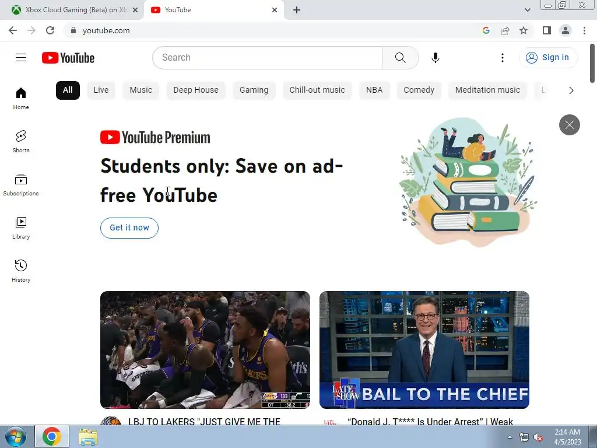The width and height of the screenshot is (597, 448).
Task: Select the Meditation music filter chip
Action: [488, 90]
